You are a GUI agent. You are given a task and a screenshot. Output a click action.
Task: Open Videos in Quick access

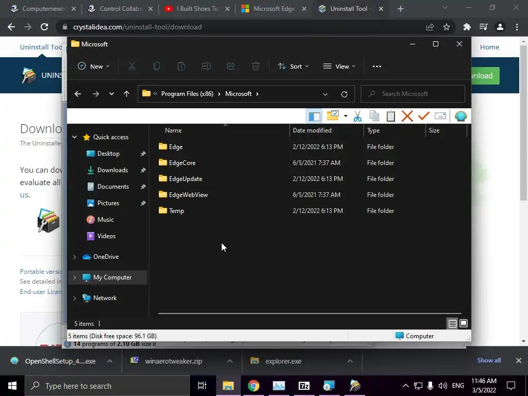pos(106,236)
